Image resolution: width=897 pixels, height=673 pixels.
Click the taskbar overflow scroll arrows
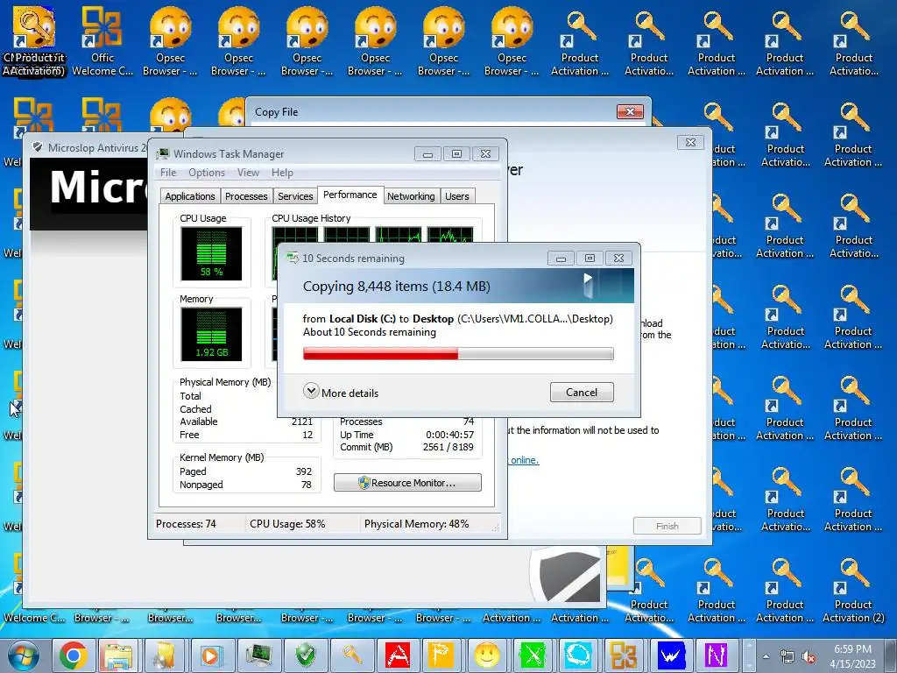[748, 655]
